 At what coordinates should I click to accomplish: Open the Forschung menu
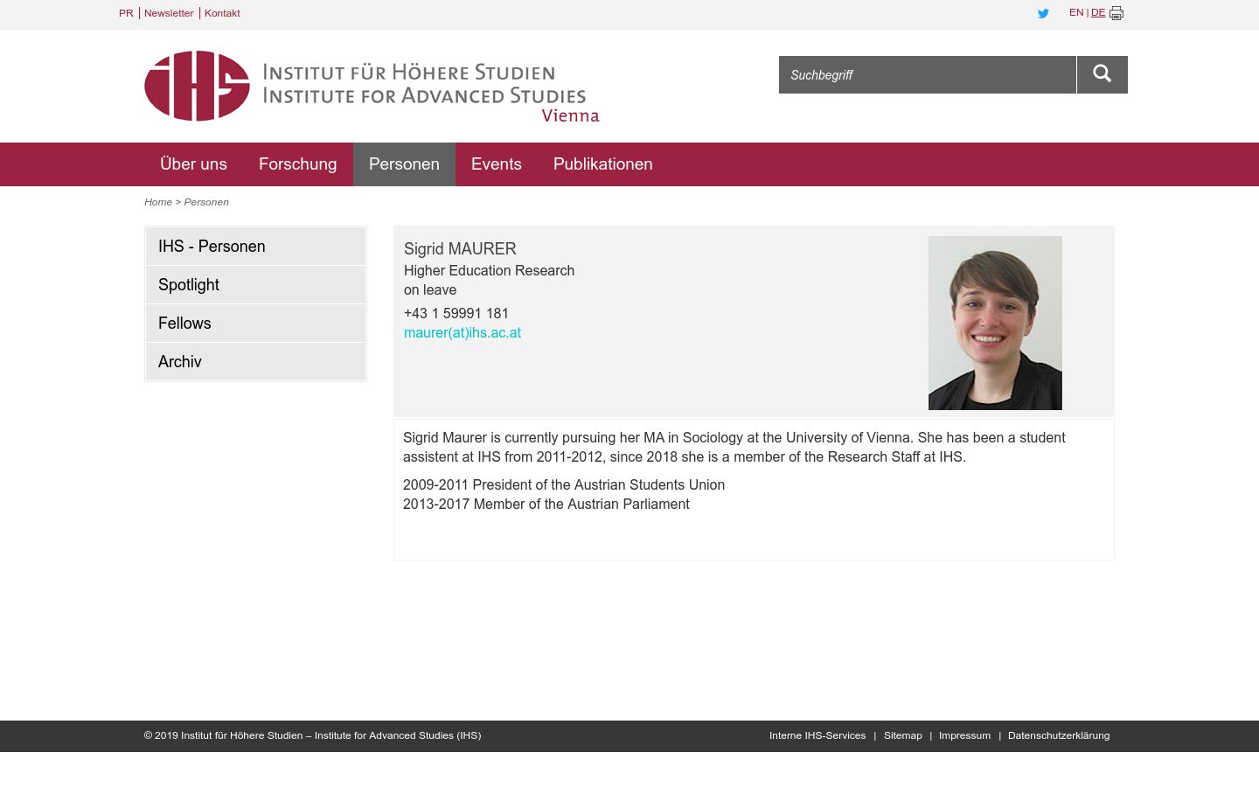tap(297, 164)
